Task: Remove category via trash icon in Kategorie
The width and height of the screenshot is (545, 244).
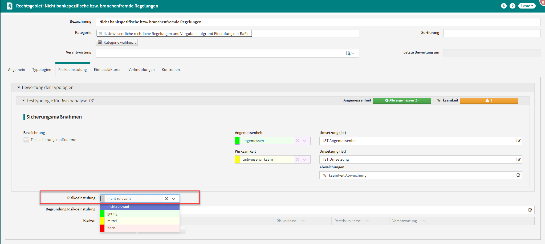Action: 100,34
